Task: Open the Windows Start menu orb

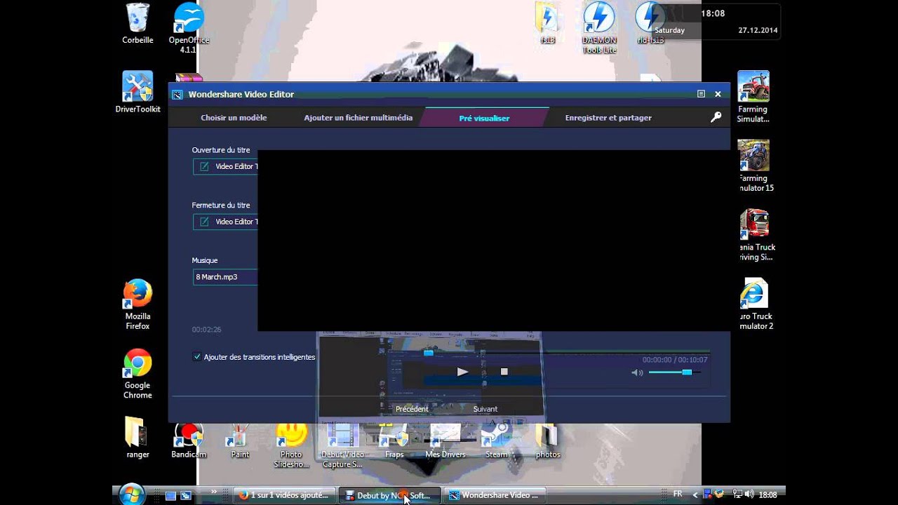Action: point(131,494)
